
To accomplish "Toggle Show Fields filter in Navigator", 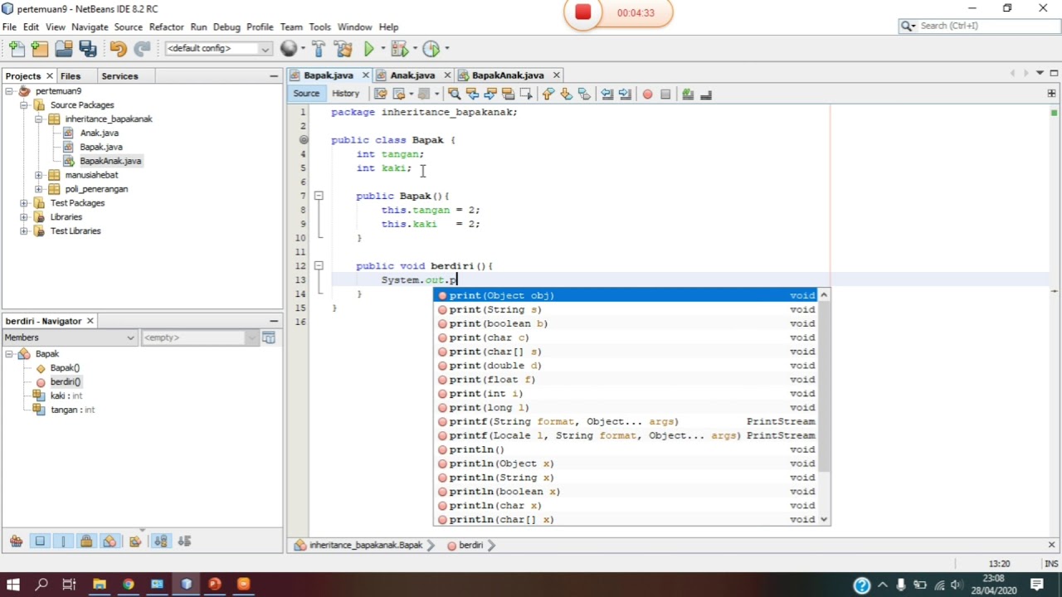I will coord(40,541).
